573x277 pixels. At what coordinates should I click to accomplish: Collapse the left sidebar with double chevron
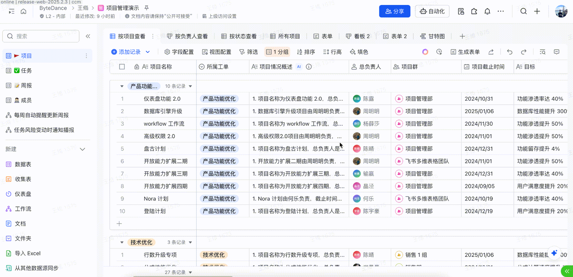[x=88, y=36]
